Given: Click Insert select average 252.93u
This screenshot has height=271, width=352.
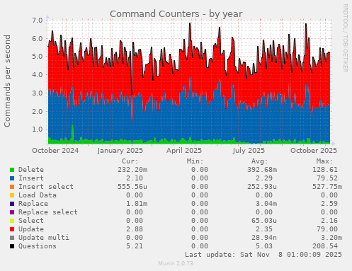Looking at the screenshot, I should click(x=262, y=187).
